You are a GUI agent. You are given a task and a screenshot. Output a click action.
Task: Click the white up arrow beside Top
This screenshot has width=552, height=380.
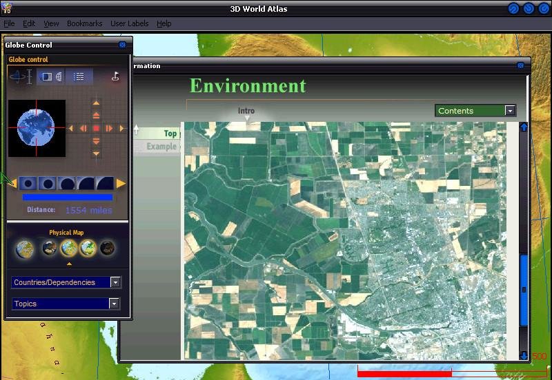137,129
